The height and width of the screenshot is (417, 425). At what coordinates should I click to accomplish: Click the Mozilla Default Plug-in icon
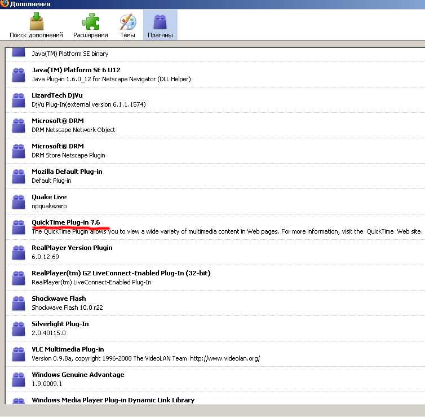[x=19, y=177]
